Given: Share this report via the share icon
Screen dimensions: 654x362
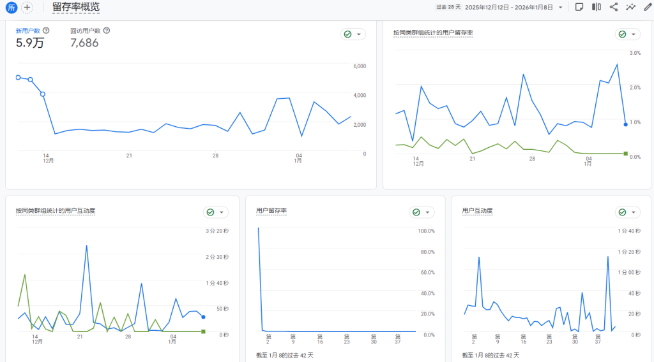Looking at the screenshot, I should (x=614, y=7).
